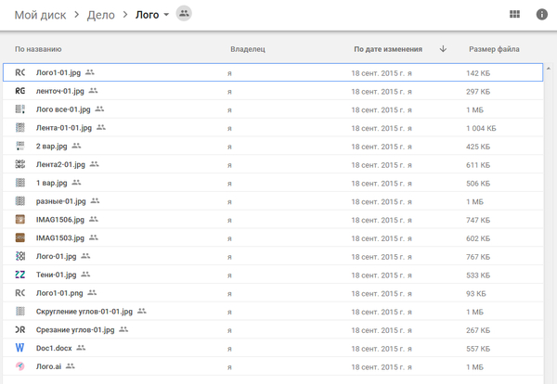
Task: Click the shared people icon beside Лого folder
Action: [184, 14]
